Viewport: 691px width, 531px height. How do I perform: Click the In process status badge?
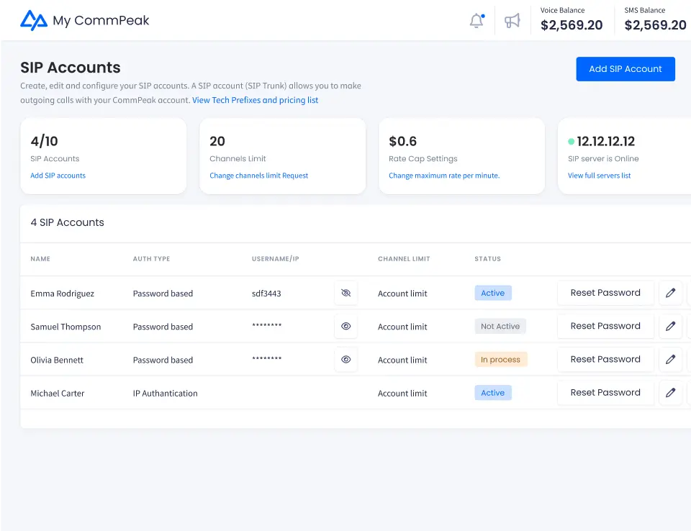coord(501,360)
